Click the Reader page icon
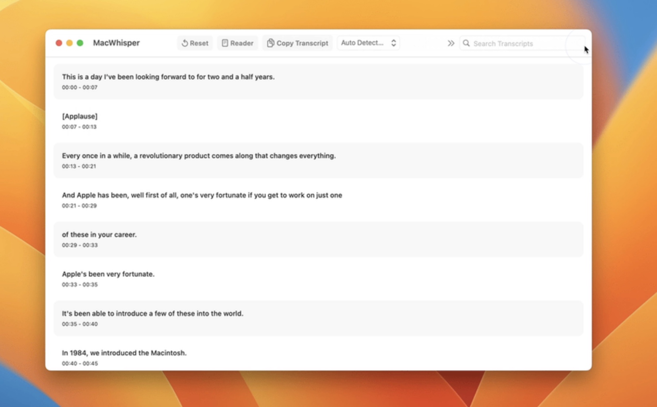 [x=225, y=43]
